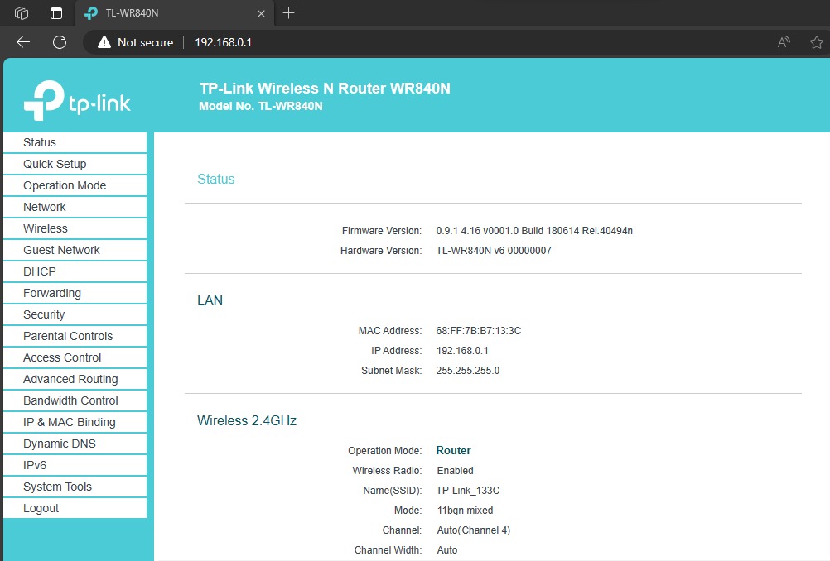
Task: Open IP & MAC Binding
Action: click(75, 422)
